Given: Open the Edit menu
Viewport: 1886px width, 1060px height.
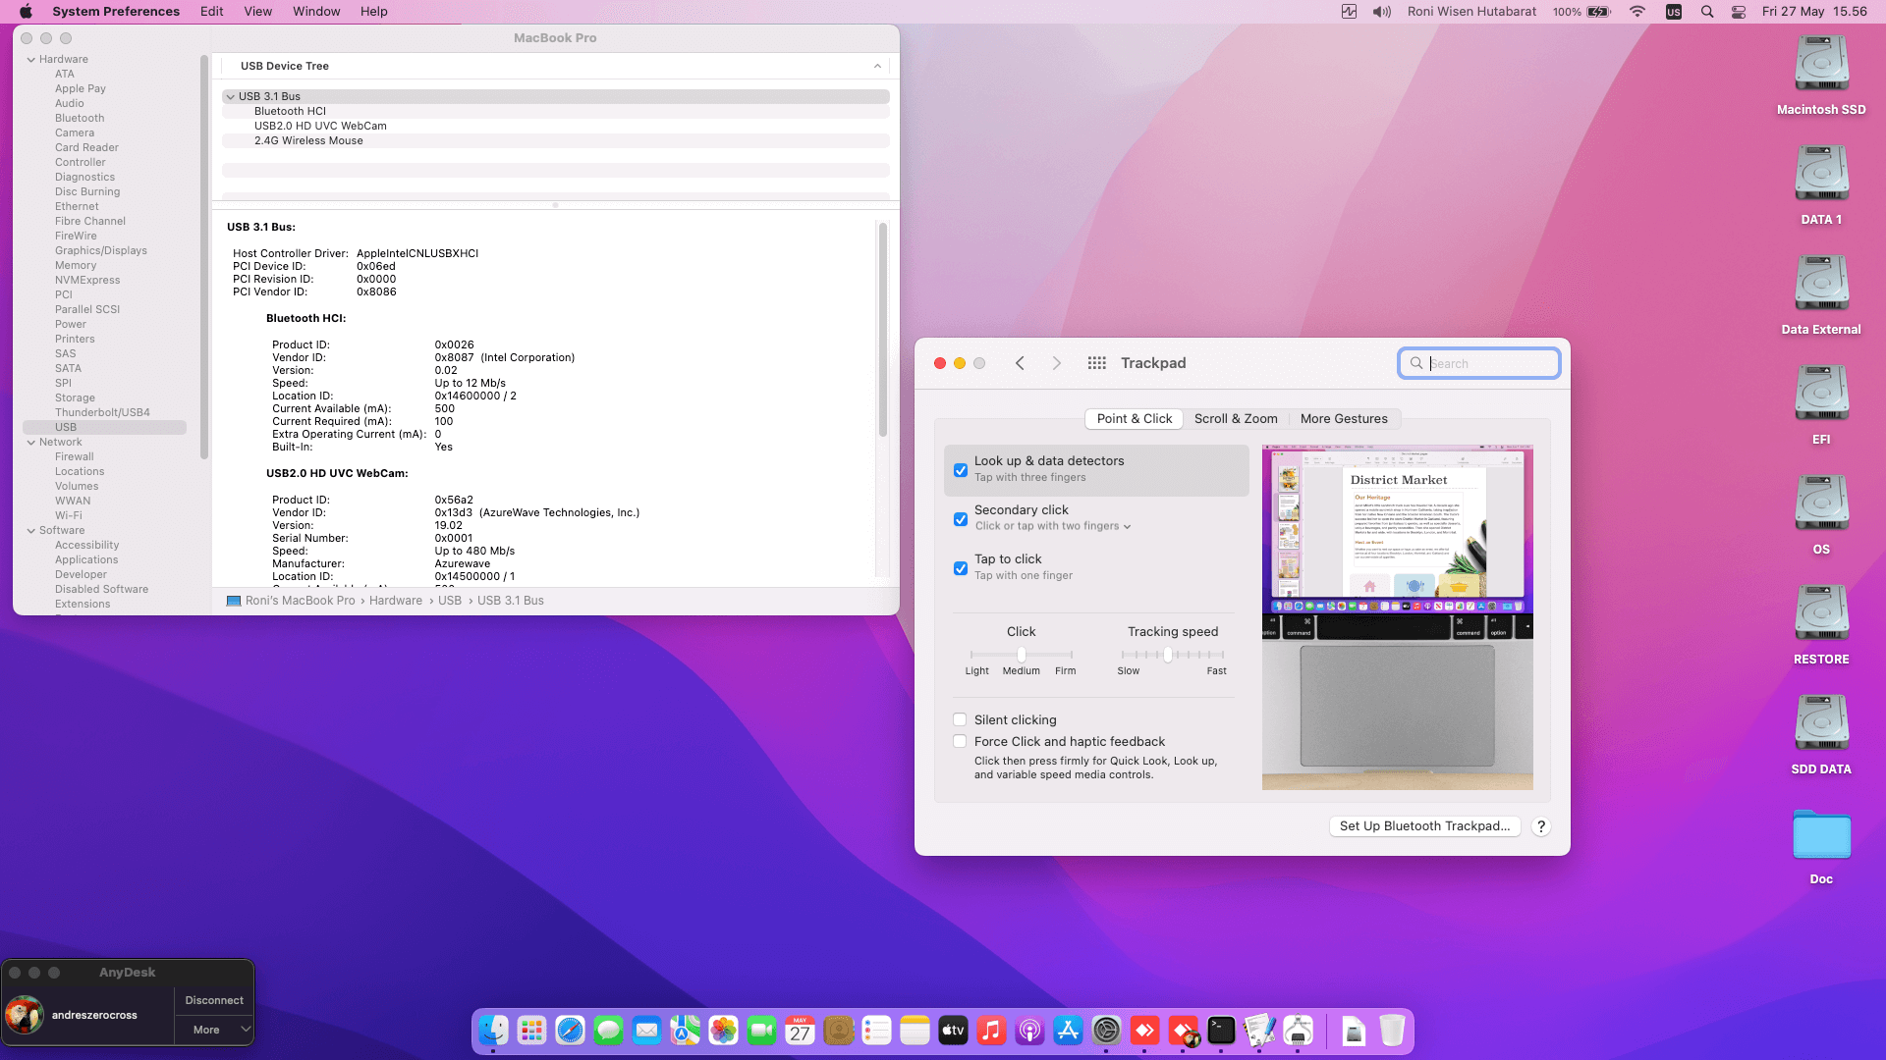Looking at the screenshot, I should click(x=211, y=12).
